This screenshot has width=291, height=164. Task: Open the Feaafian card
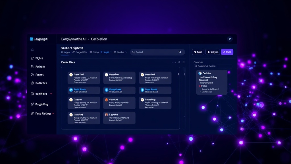(x=119, y=78)
